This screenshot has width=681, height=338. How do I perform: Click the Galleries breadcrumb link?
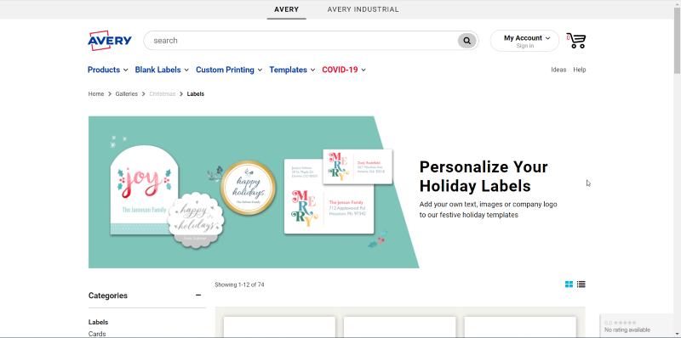tap(126, 93)
